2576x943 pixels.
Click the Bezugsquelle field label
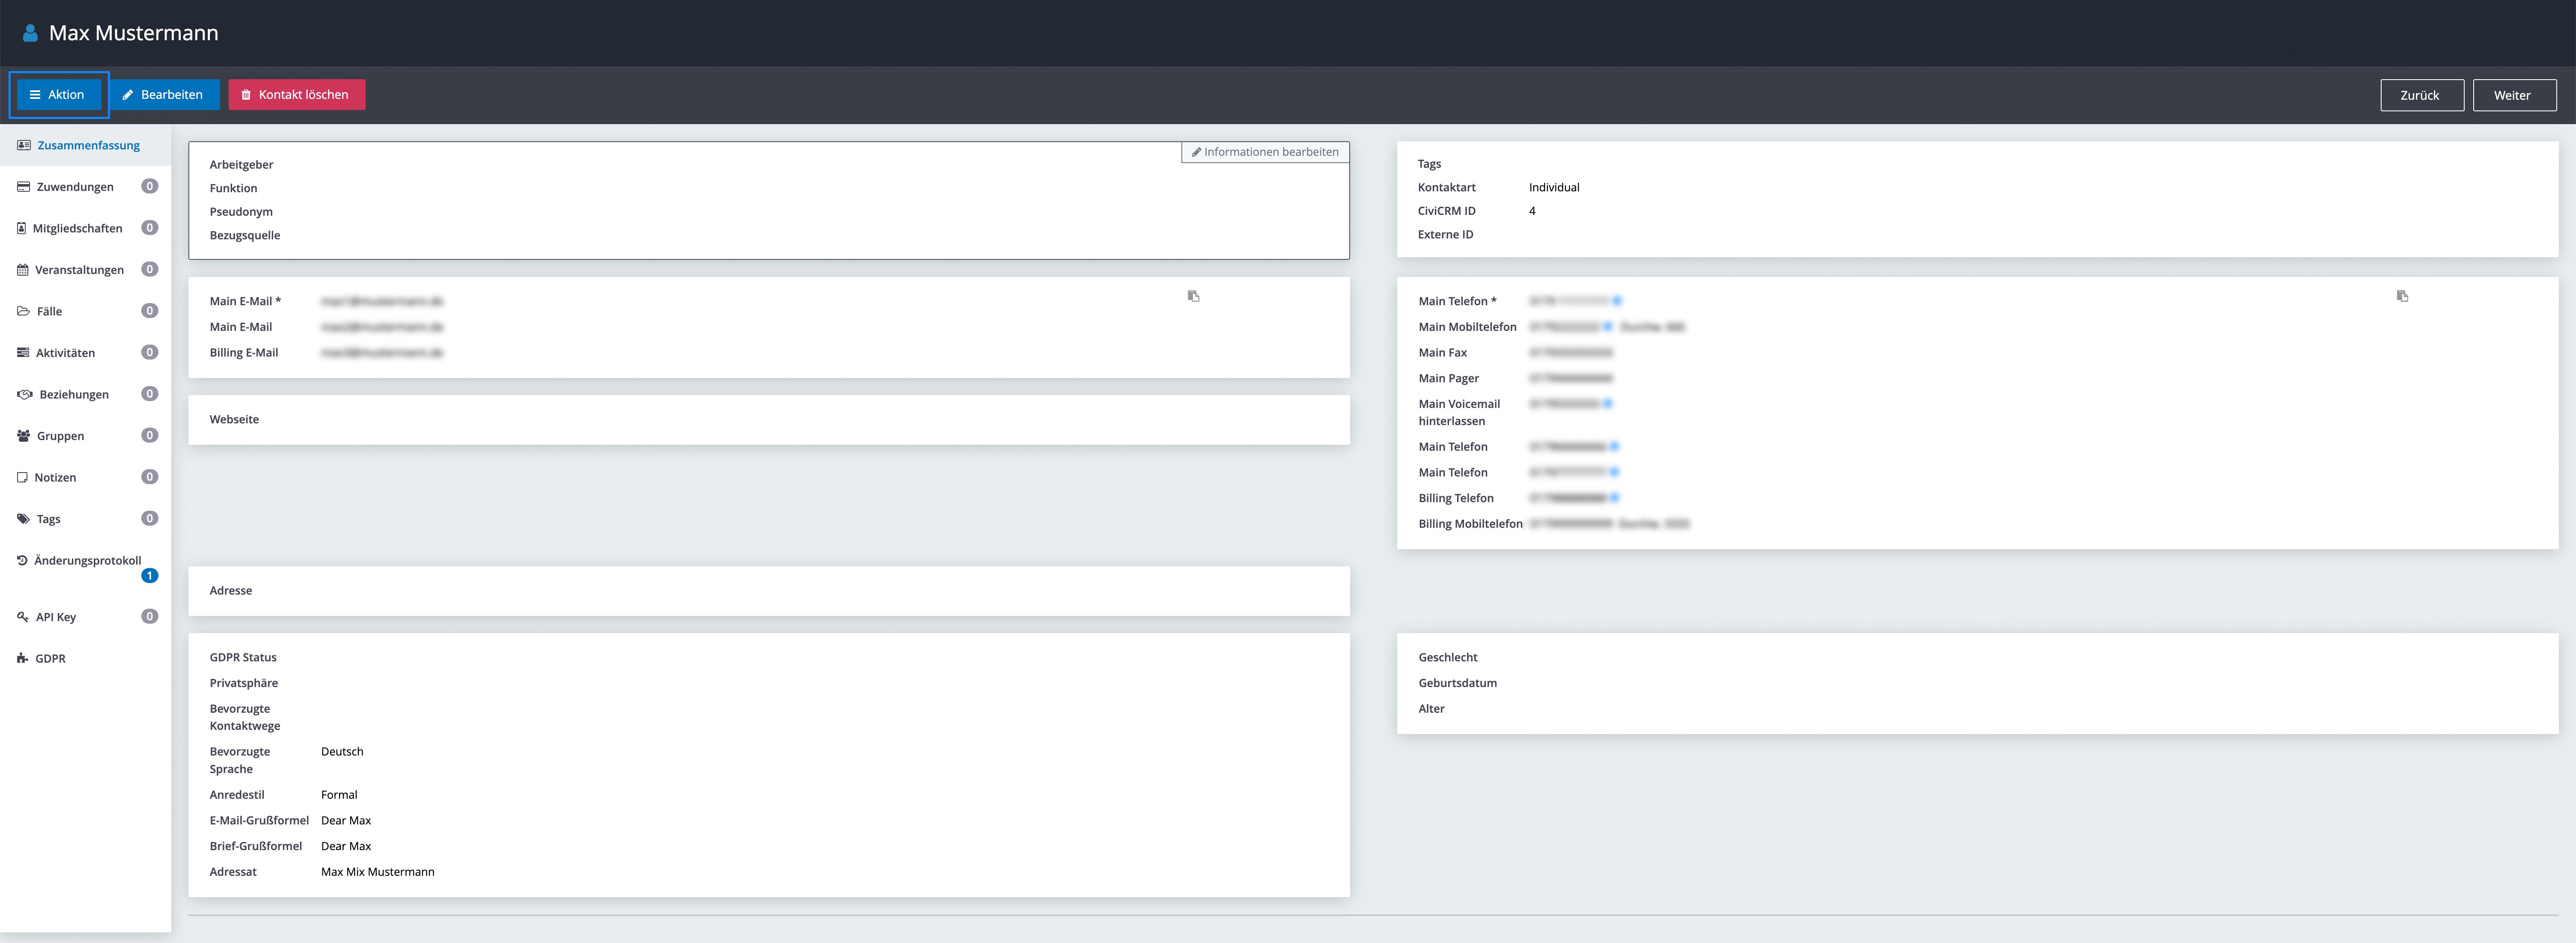(x=245, y=236)
